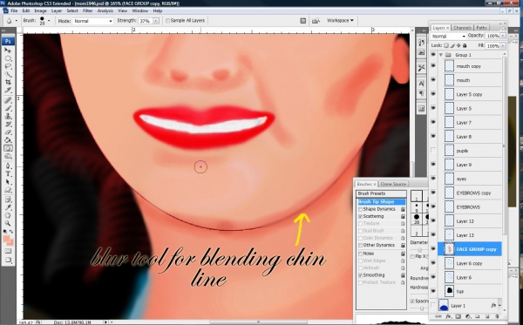Click the foreground color swatch

[x=7, y=239]
